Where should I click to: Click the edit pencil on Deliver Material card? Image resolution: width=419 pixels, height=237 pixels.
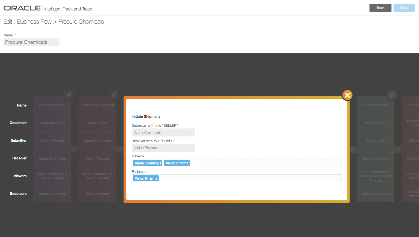point(391,95)
